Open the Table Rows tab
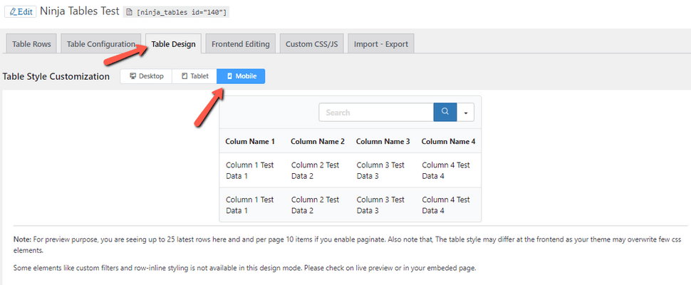This screenshot has width=691, height=285. [31, 43]
